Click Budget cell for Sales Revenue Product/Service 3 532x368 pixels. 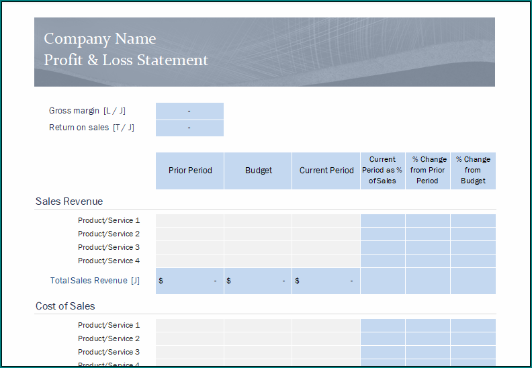tap(258, 247)
